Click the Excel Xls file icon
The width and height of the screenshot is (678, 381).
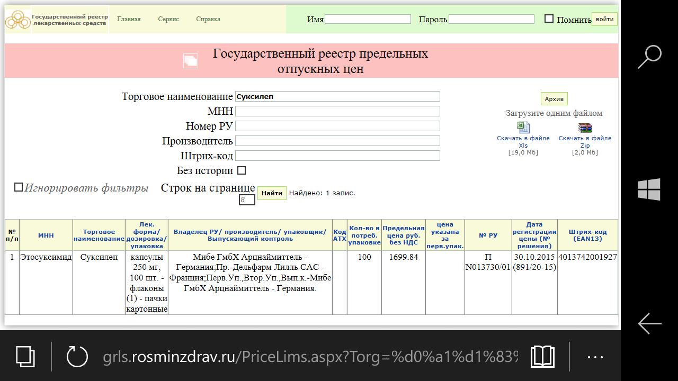click(x=523, y=128)
